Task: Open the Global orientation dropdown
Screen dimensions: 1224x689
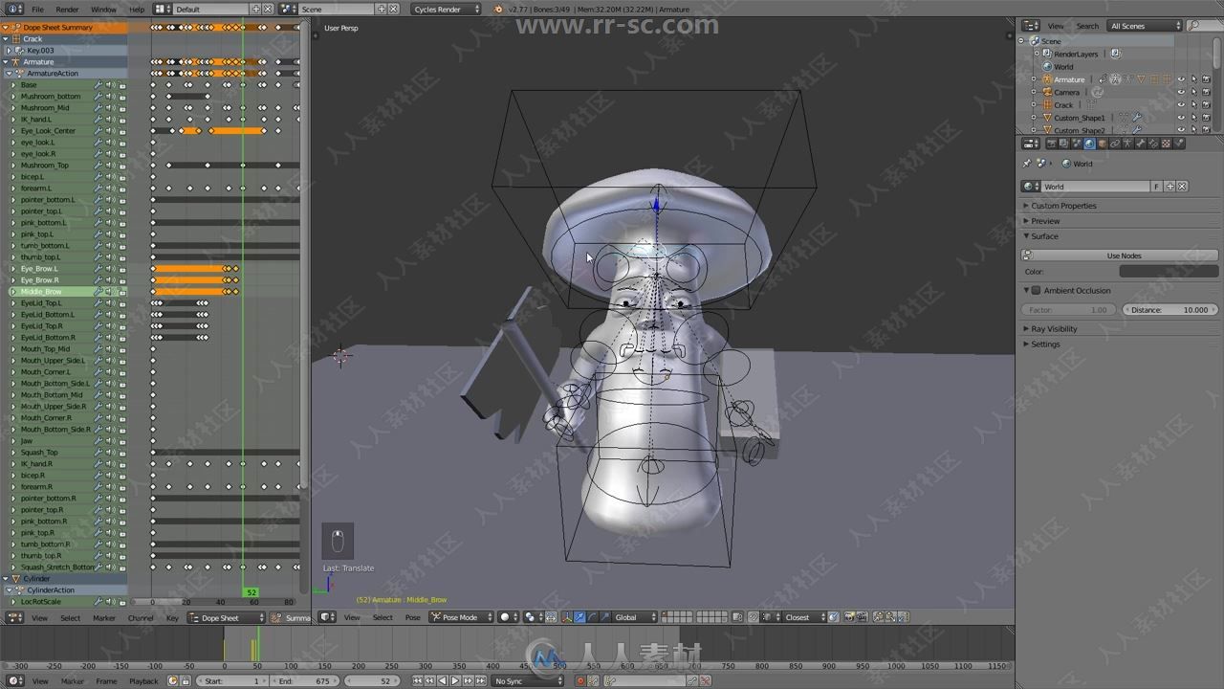Action: 634,617
